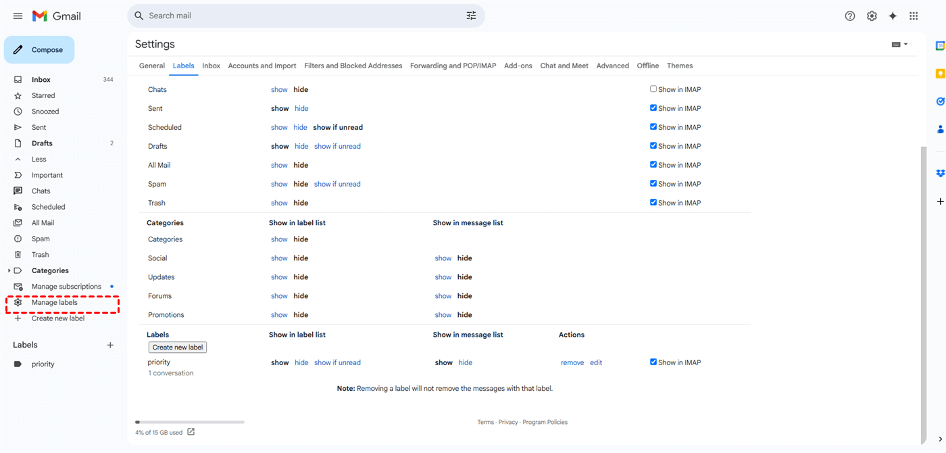
Task: Remove the priority label
Action: [572, 363]
